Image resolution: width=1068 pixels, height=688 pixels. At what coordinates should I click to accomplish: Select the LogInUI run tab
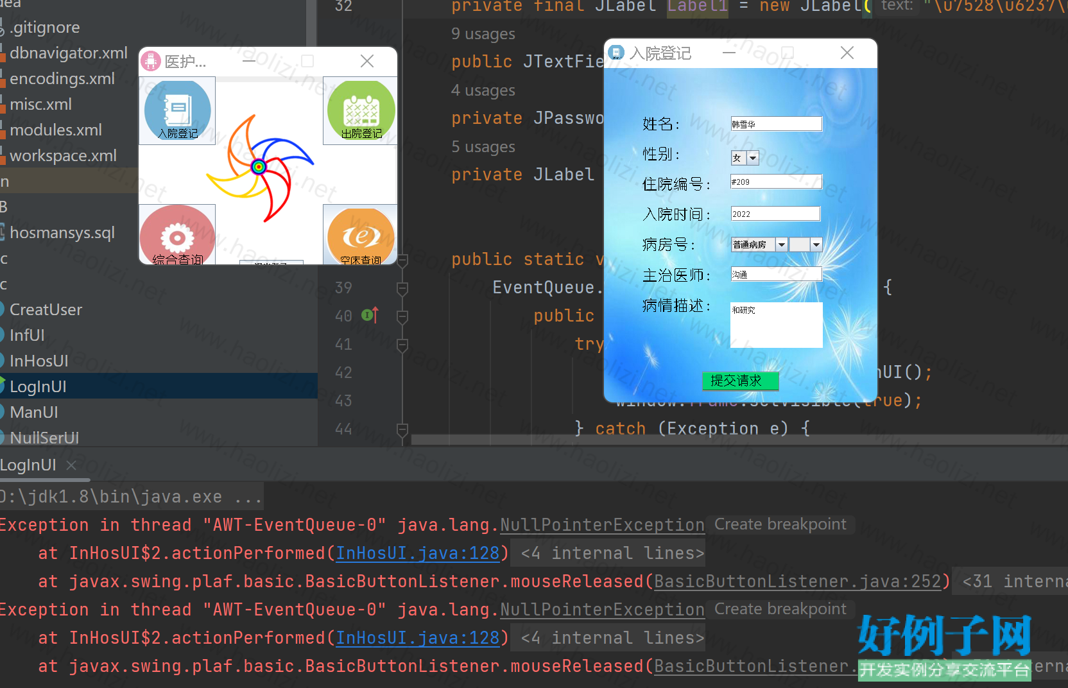pyautogui.click(x=29, y=465)
